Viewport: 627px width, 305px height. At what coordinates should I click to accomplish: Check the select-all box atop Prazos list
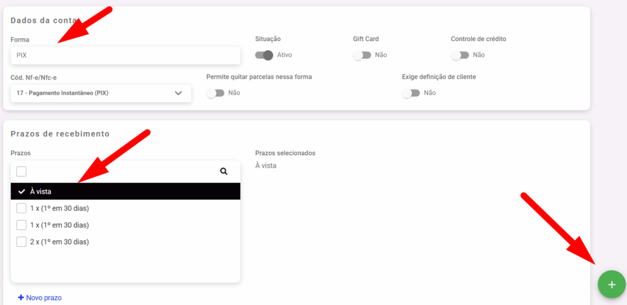pyautogui.click(x=21, y=172)
